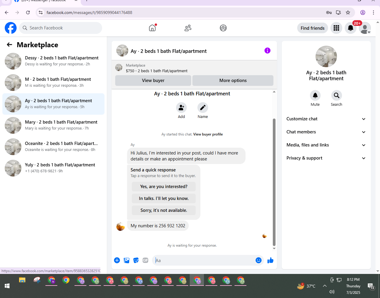Send quick reply 'In talks. I'll let you know.'
Viewport: 380px width, 298px height.
(x=164, y=198)
